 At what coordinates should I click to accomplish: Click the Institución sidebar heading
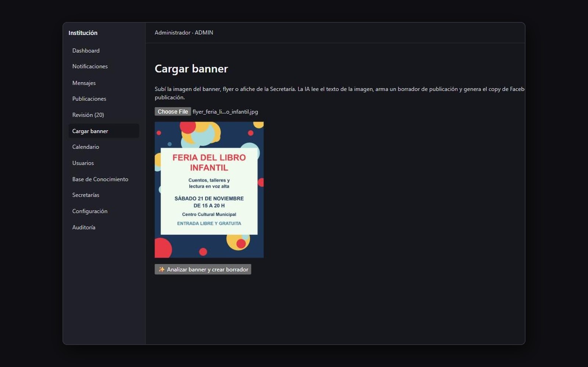(x=83, y=33)
